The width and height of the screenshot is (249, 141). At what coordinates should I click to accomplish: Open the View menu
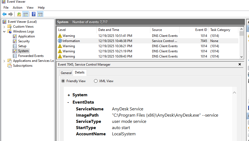pos(30,8)
